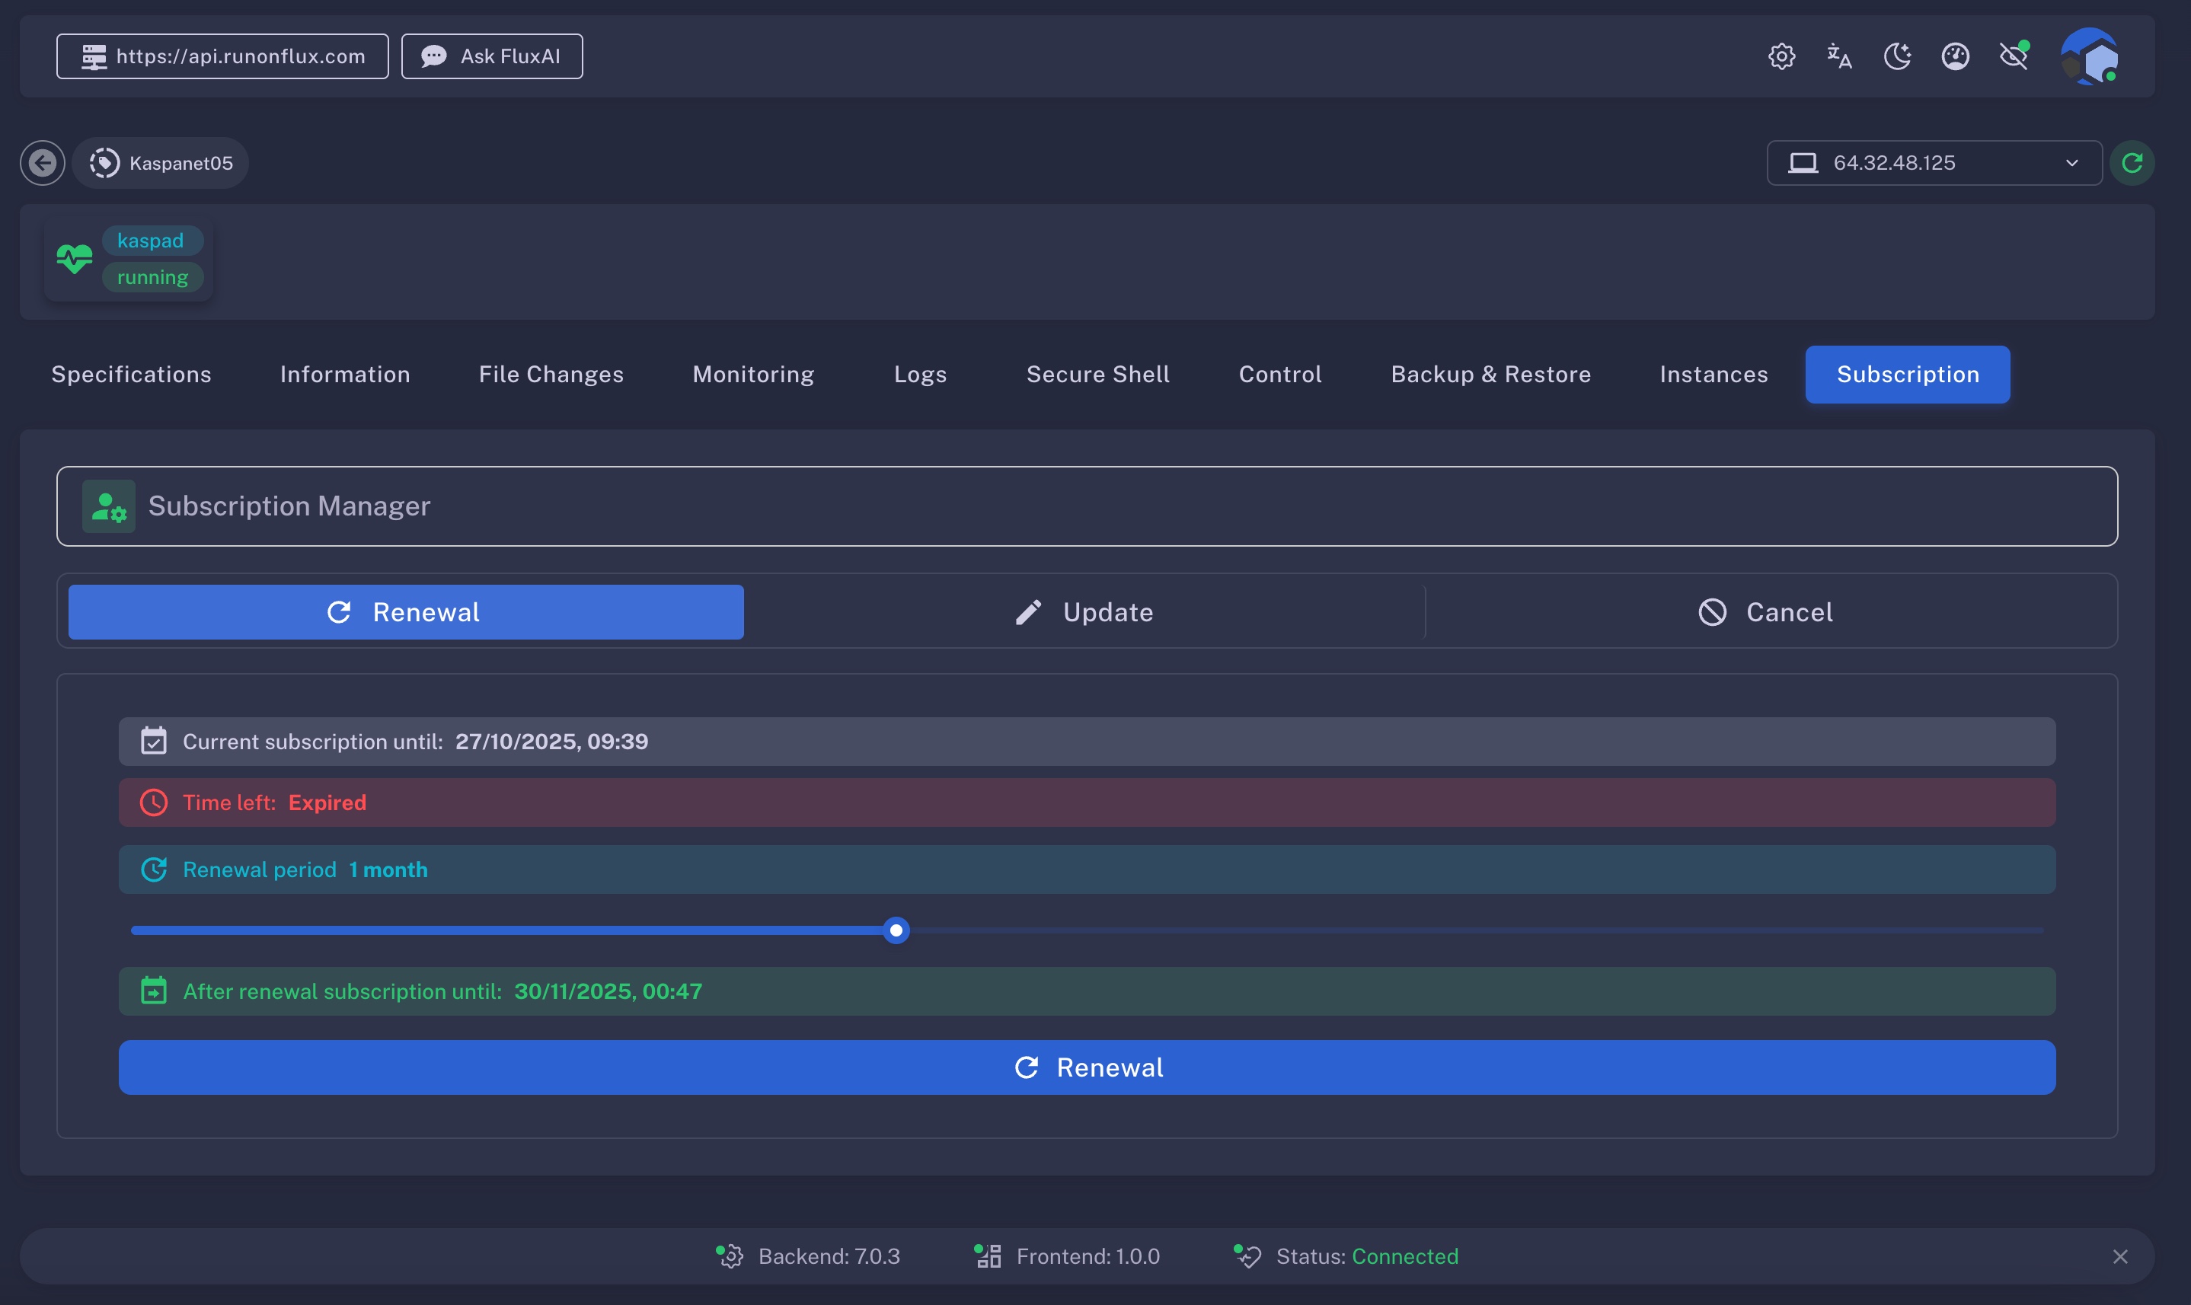
Task: Click the kaspad health heartbeat icon
Action: click(x=75, y=259)
